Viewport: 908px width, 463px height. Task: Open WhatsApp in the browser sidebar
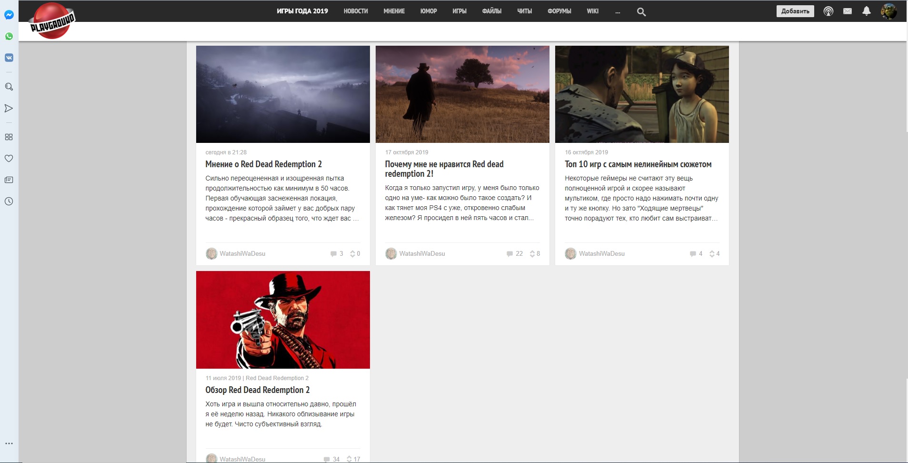tap(9, 36)
